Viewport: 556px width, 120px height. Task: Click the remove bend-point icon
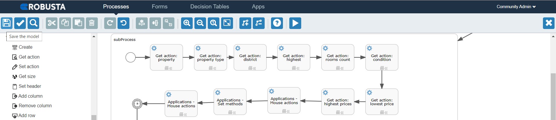(x=259, y=23)
